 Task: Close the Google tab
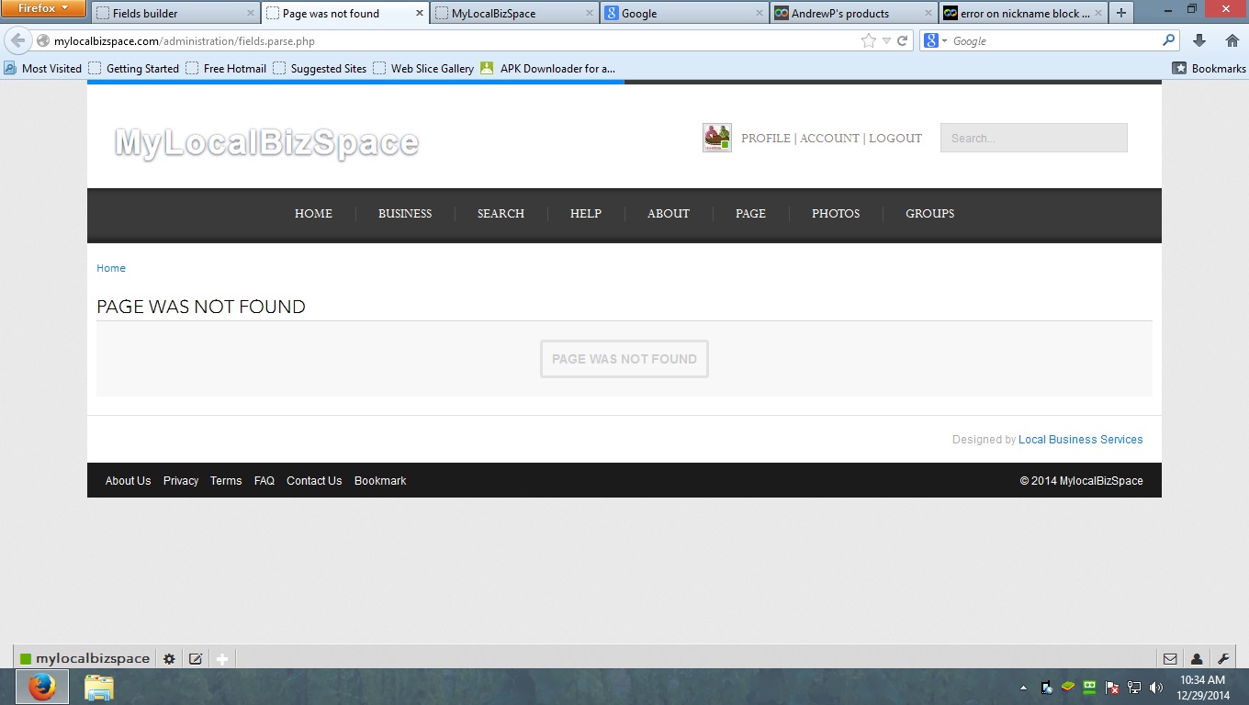pos(760,13)
